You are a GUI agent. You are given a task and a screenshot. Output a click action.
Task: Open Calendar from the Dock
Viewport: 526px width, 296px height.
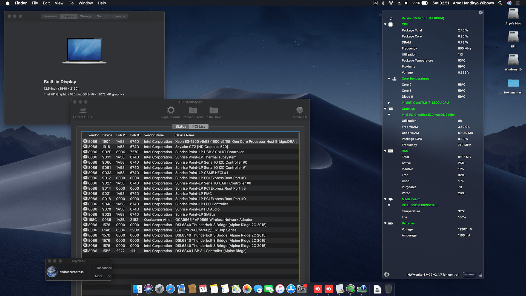point(203,289)
